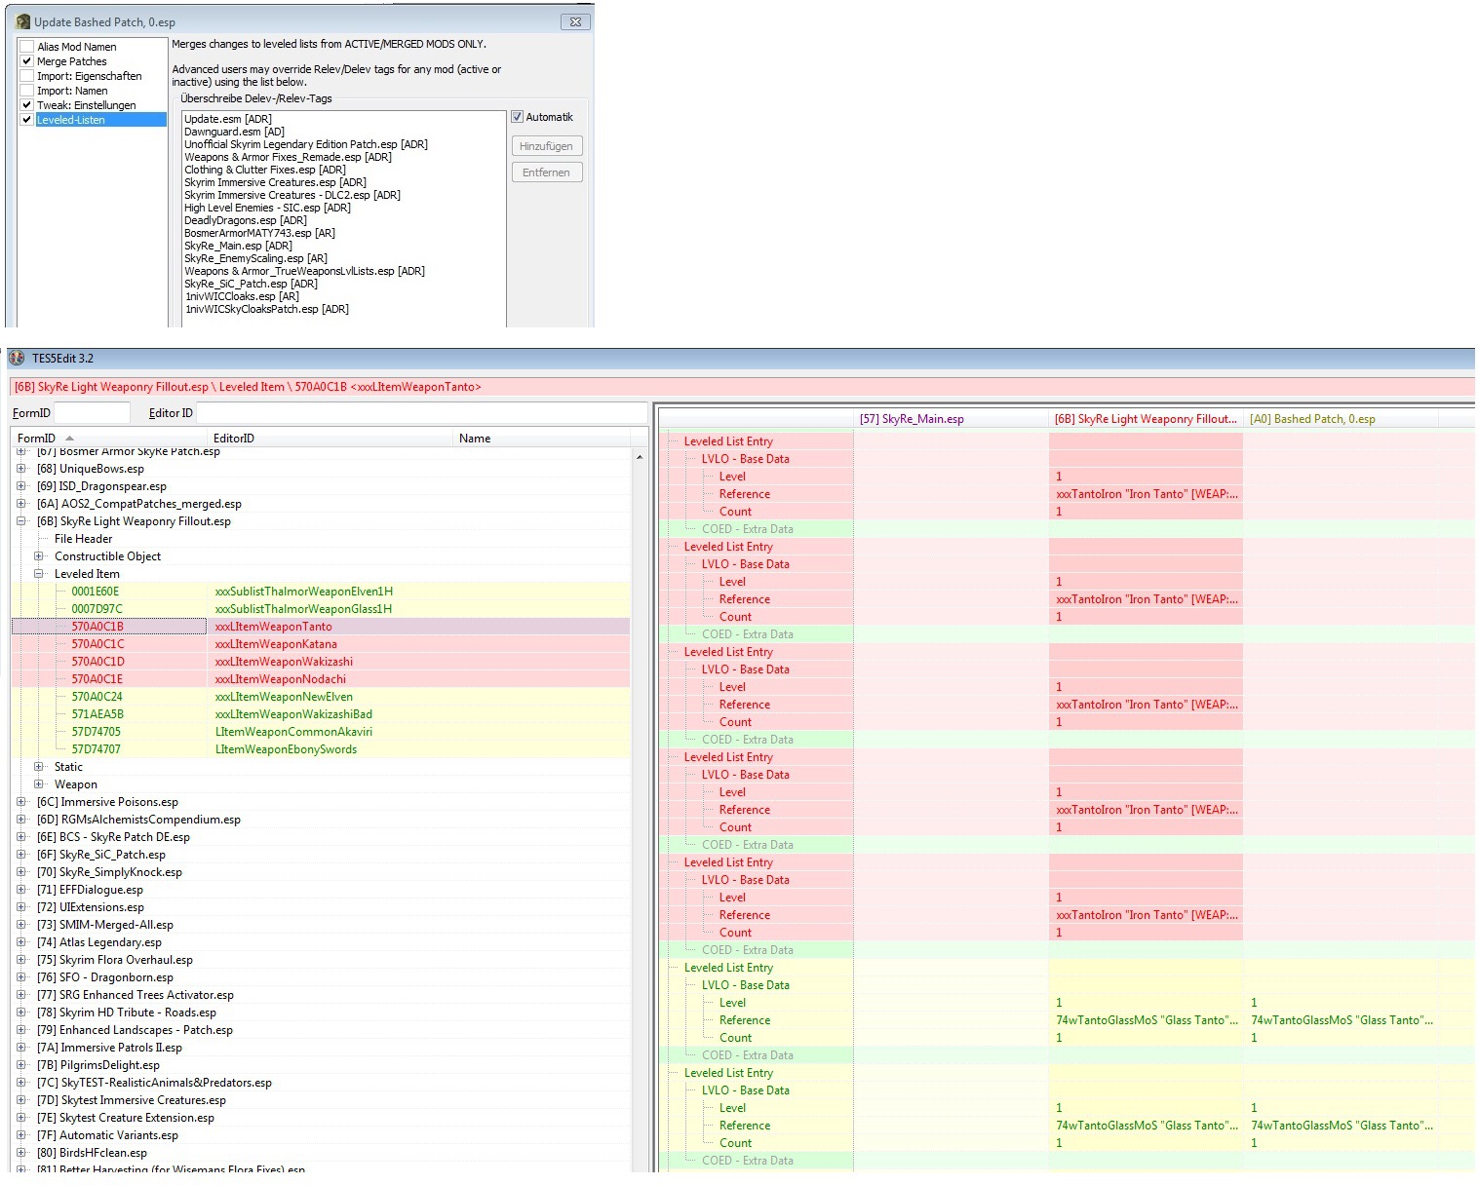The width and height of the screenshot is (1478, 1185).
Task: Close the Update Bashed Patch dialog
Action: pos(575,21)
